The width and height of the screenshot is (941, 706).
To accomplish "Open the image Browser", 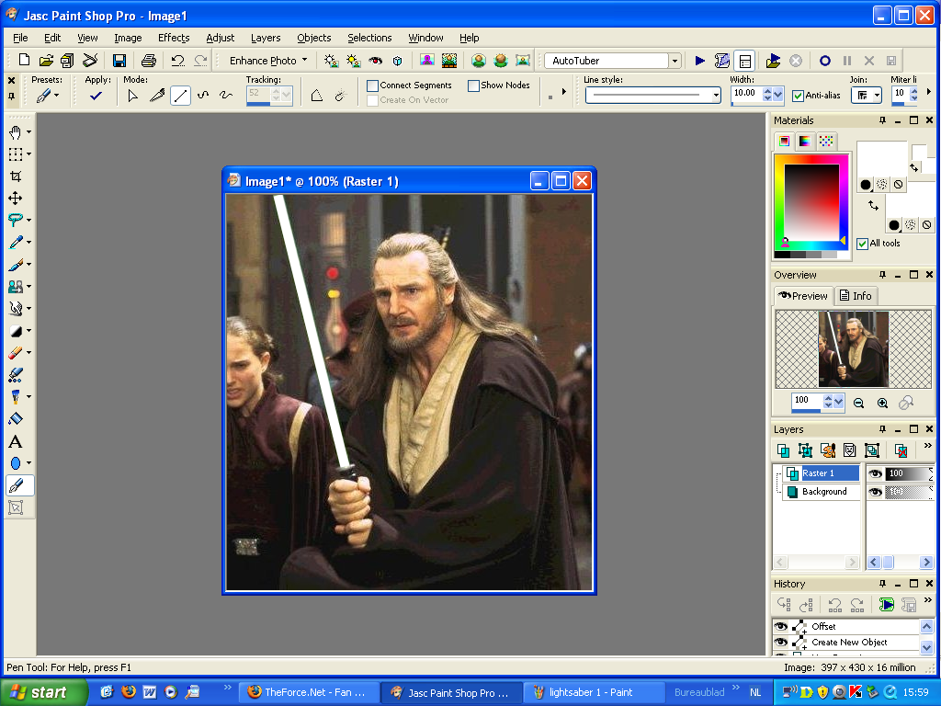I will click(65, 60).
